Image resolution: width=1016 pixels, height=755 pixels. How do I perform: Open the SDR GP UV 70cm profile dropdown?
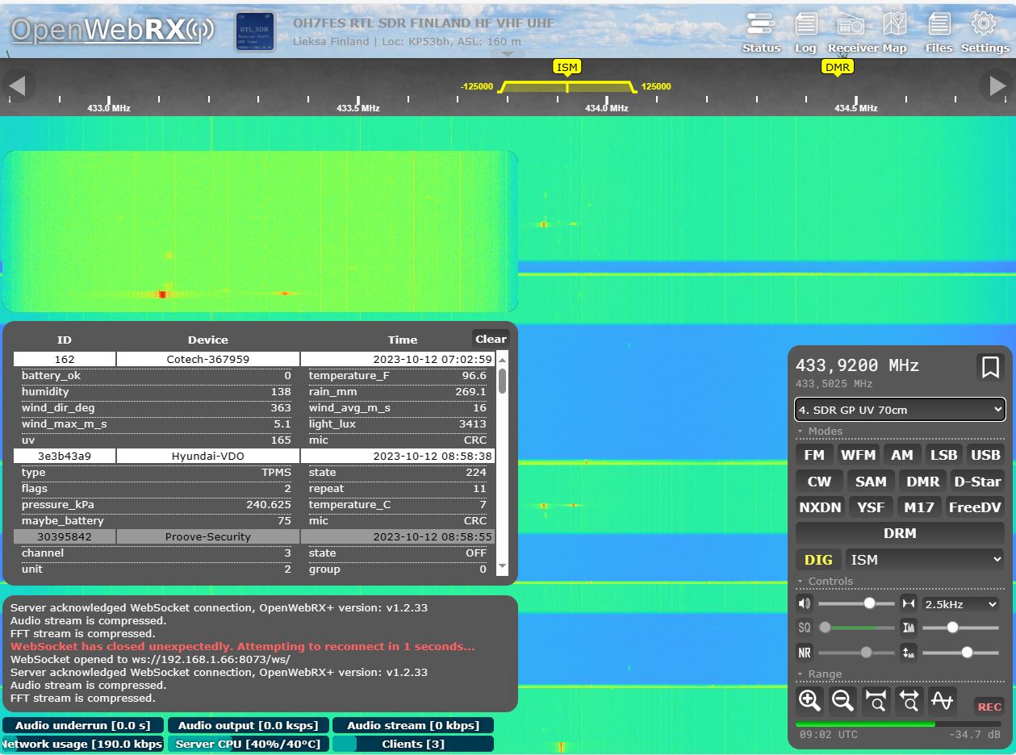coord(900,410)
